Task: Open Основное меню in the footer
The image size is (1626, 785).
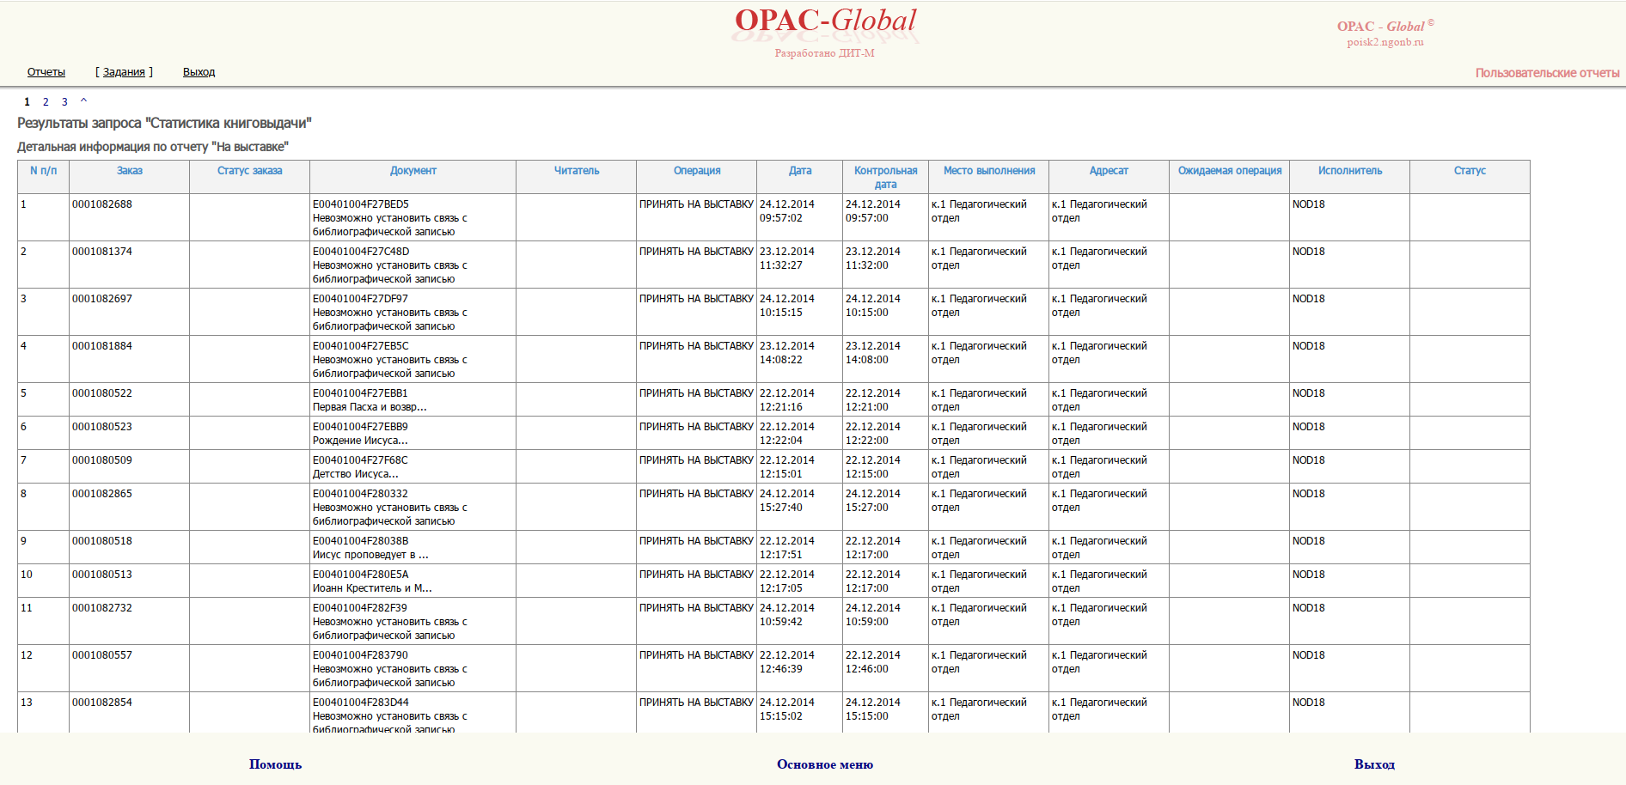Action: coord(825,764)
